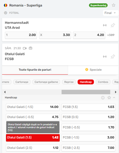Favorite the Handicap market star
Viewport: 119px width, 153px height.
click(109, 98)
